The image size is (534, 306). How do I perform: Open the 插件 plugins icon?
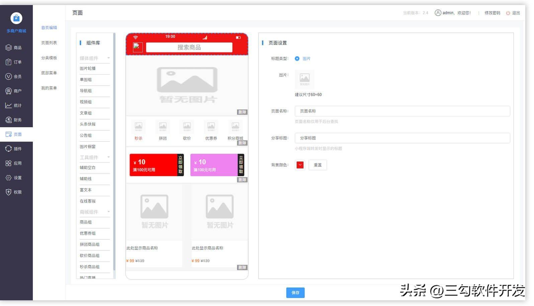pos(8,149)
